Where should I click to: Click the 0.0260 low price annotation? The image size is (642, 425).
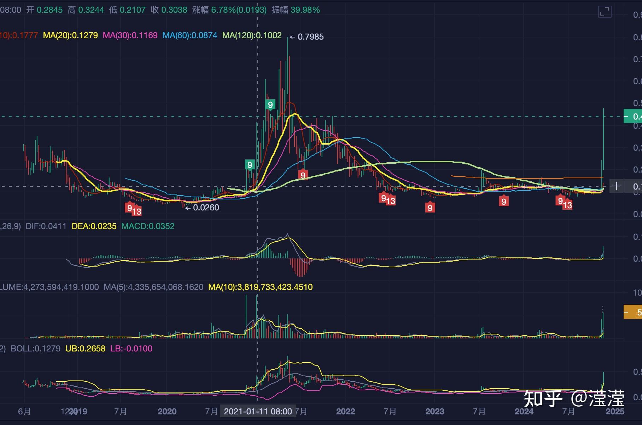(202, 208)
